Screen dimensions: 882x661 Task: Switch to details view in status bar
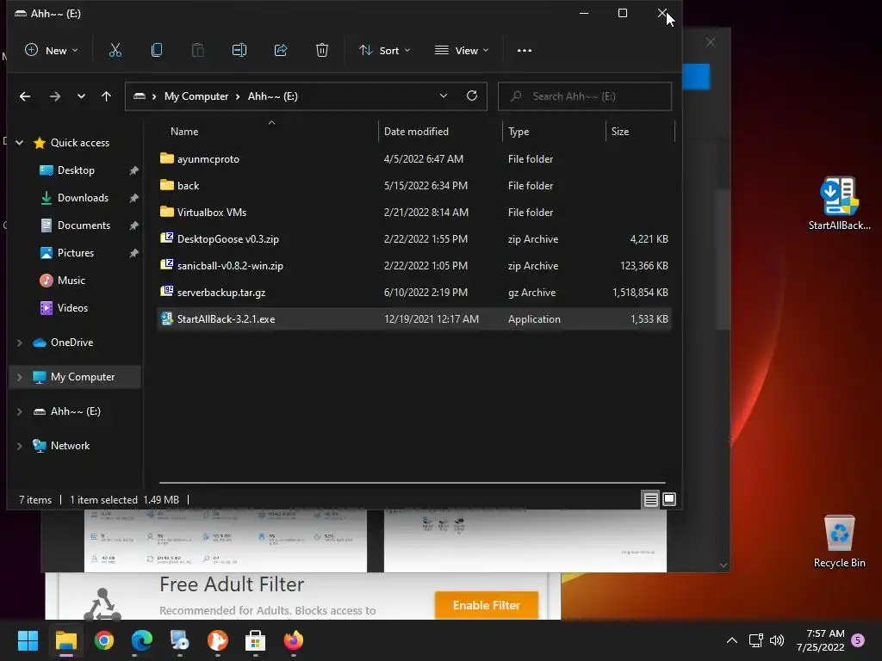coord(651,499)
